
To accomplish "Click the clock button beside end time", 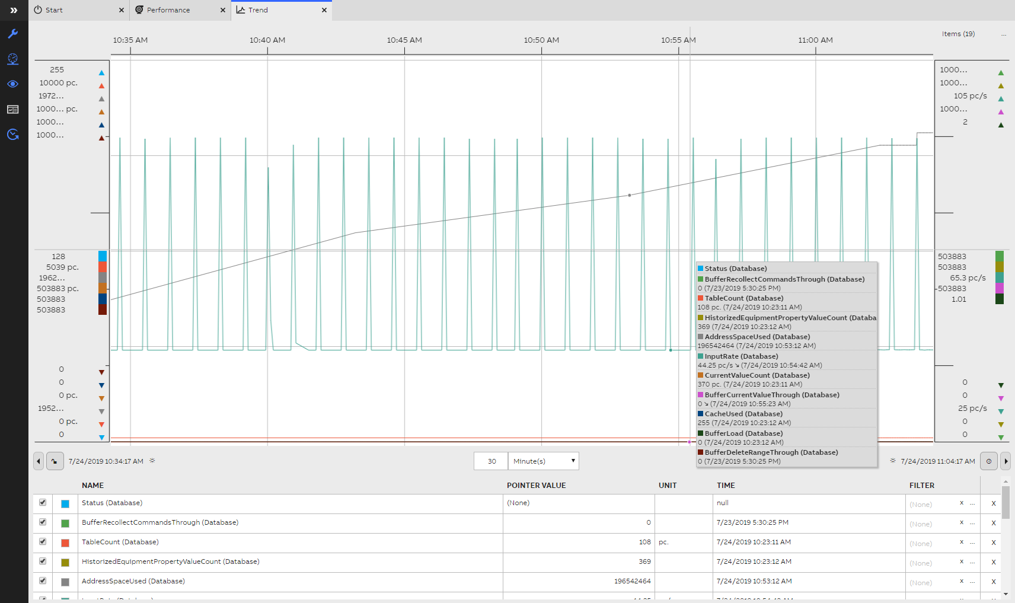I will click(988, 461).
